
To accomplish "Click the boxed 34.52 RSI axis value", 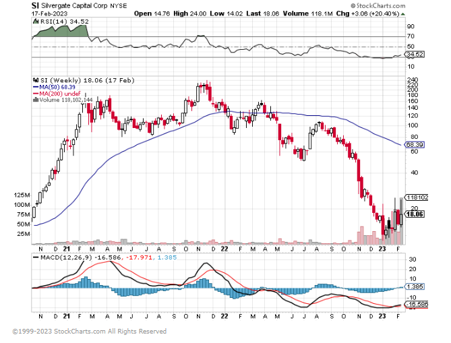I will pyautogui.click(x=415, y=55).
